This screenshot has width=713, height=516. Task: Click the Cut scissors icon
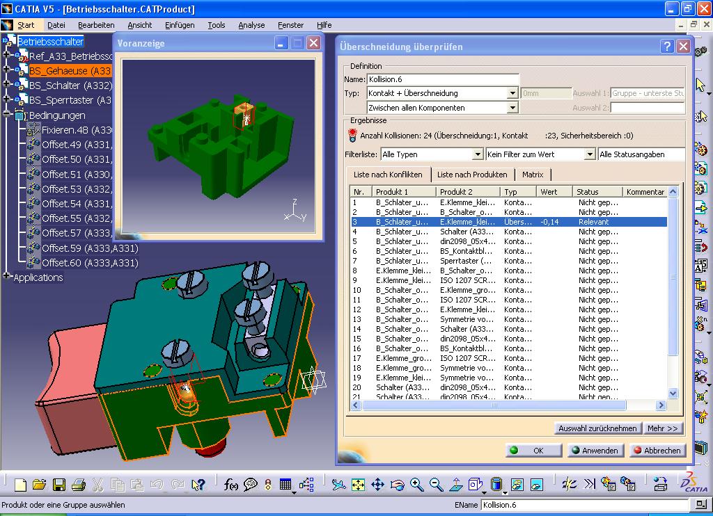pyautogui.click(x=97, y=485)
